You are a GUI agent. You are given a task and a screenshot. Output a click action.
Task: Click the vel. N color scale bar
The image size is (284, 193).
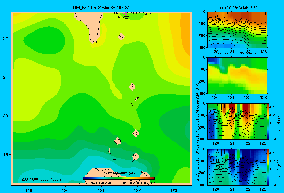click(x=268, y=121)
